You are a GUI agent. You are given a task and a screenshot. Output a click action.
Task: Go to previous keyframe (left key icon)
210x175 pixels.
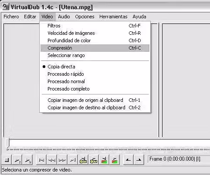pos(83,160)
